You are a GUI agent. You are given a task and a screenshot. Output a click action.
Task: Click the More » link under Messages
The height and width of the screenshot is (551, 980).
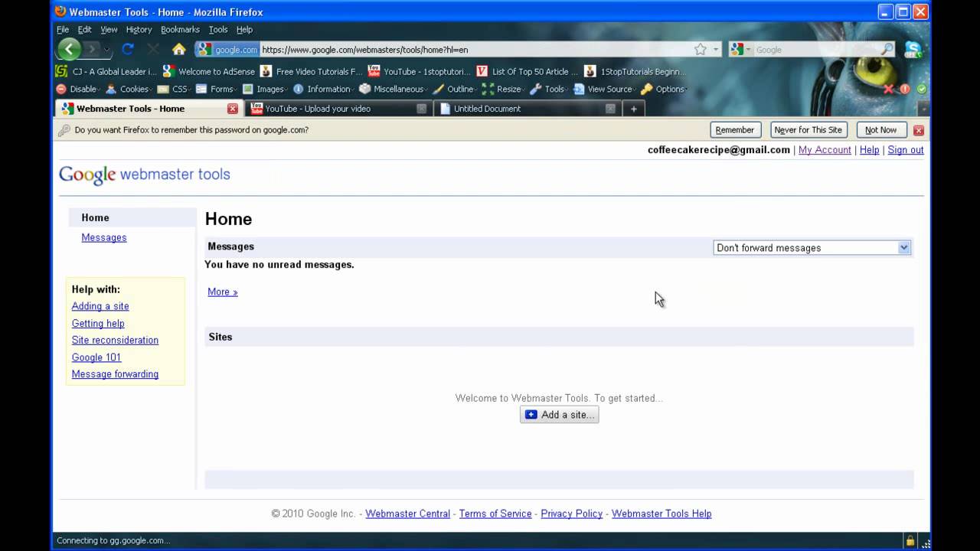[x=223, y=292]
